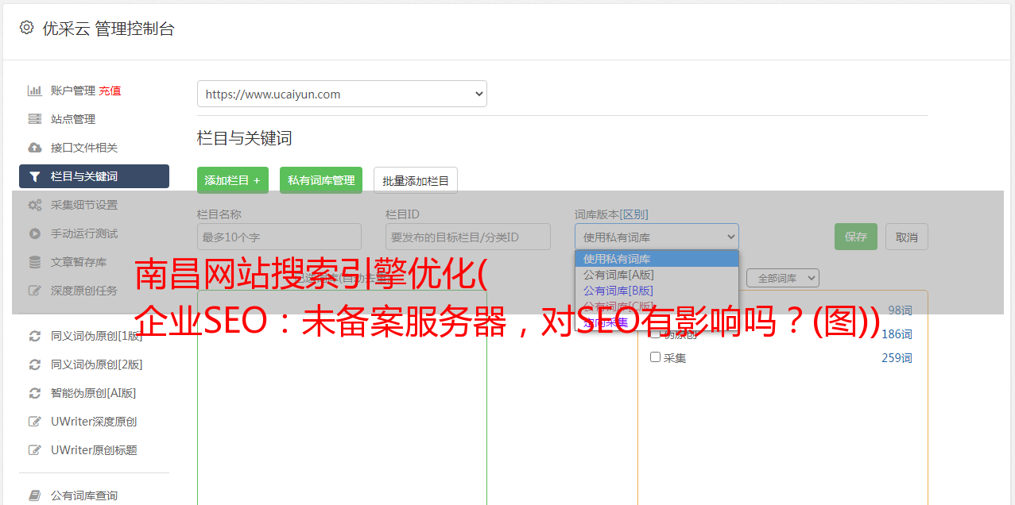Viewport: 1015px width, 505px height.
Task: Click the 259词 count text
Action: pos(897,358)
